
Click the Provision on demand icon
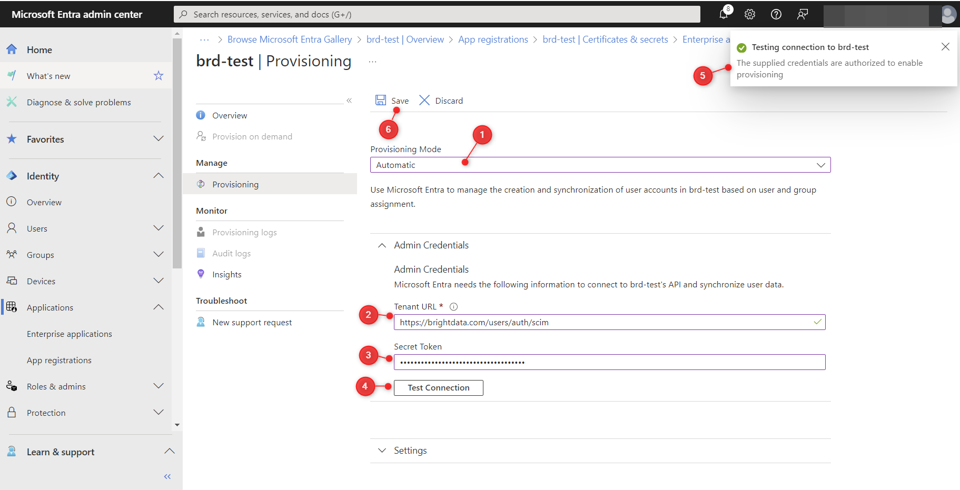click(201, 136)
